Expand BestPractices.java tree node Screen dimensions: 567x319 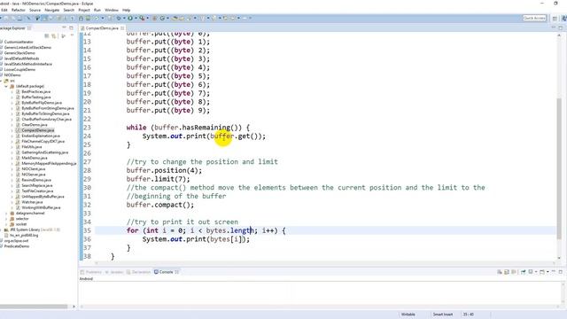pos(12,92)
